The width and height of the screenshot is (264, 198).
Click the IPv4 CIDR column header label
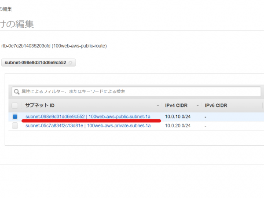click(x=176, y=106)
